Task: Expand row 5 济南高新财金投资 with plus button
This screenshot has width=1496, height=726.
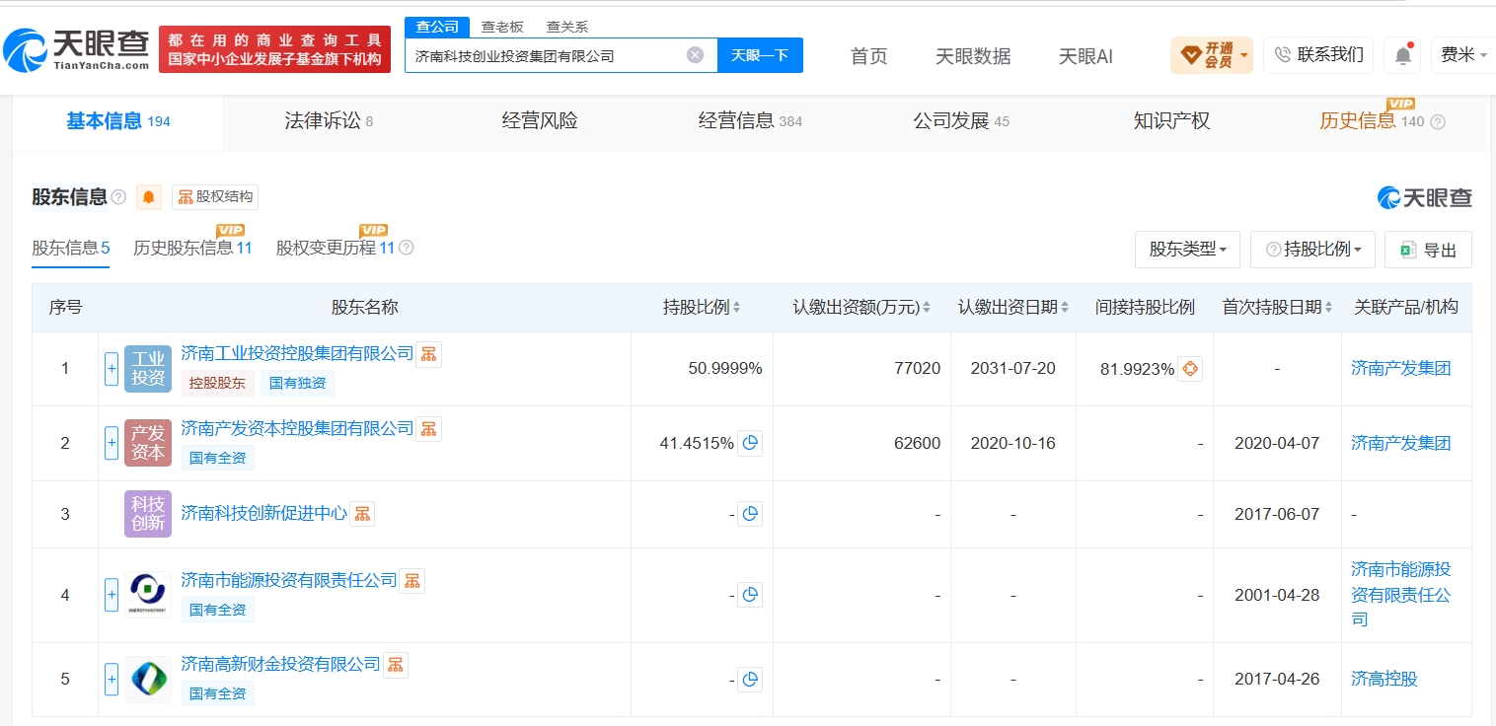Action: tap(112, 679)
